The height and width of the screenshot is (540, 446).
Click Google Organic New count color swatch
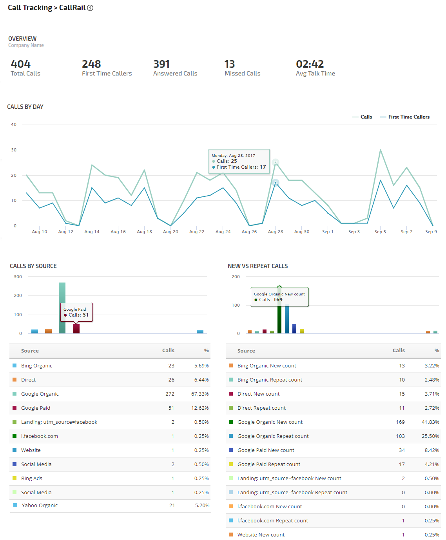[x=231, y=422]
